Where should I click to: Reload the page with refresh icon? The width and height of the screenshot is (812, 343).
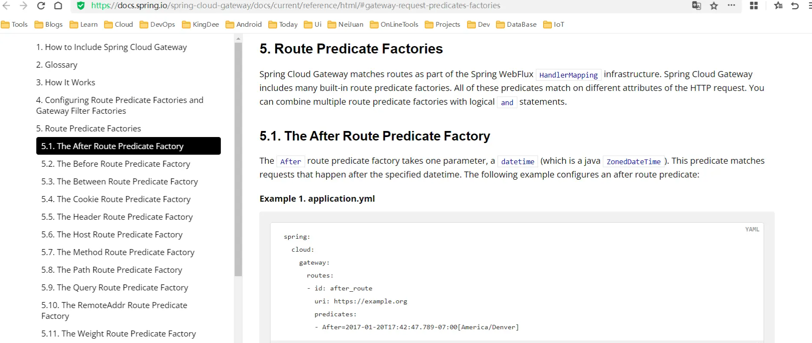pos(41,6)
